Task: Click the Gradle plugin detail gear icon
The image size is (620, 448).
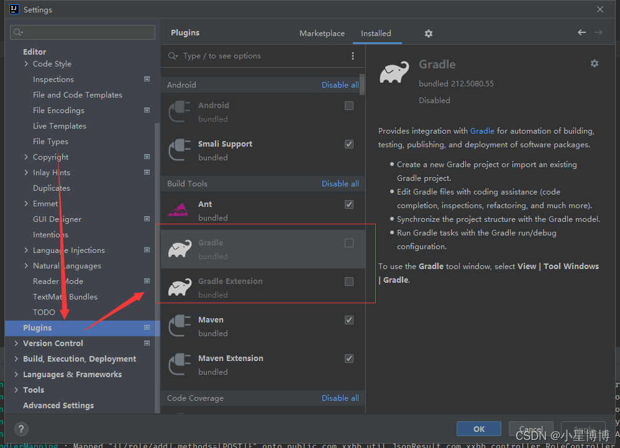Action: pyautogui.click(x=595, y=63)
